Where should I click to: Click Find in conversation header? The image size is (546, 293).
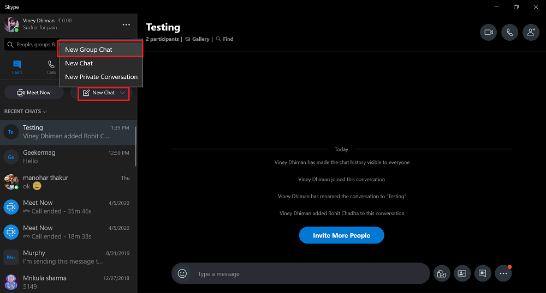click(224, 39)
